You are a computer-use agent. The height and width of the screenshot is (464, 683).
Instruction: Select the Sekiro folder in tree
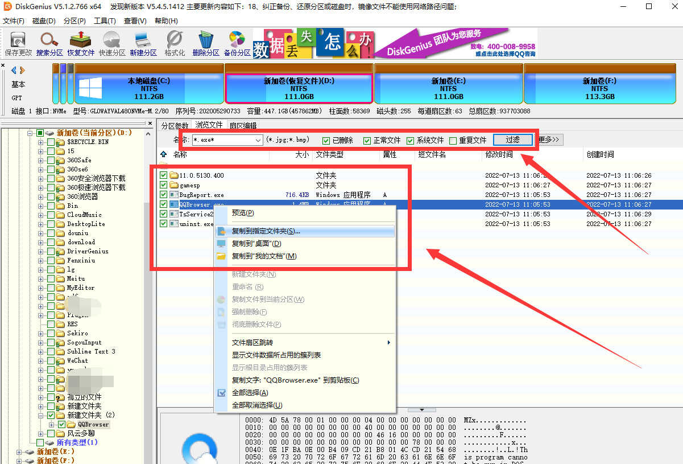pyautogui.click(x=77, y=333)
